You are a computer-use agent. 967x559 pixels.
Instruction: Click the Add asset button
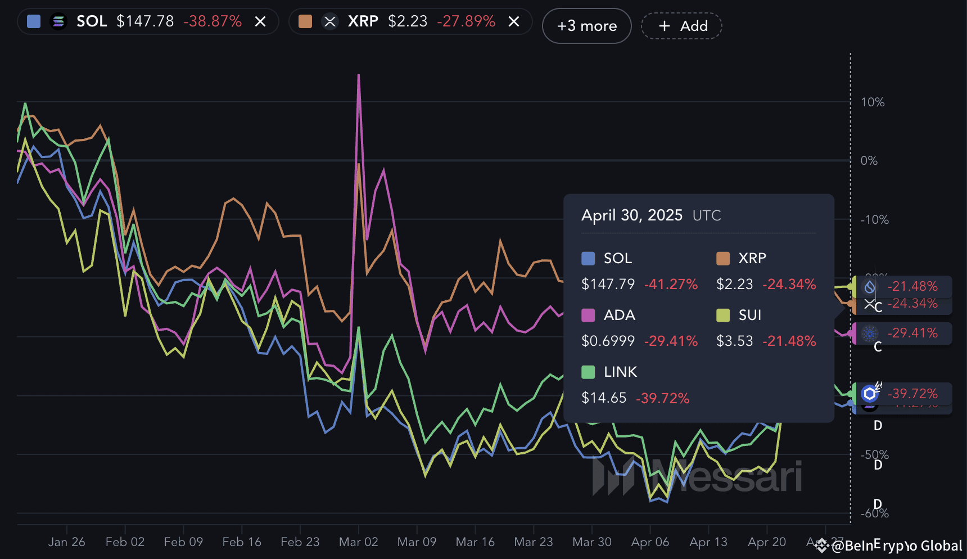(x=681, y=26)
